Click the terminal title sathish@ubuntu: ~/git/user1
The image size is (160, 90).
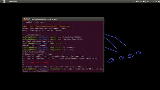pyautogui.click(x=44, y=19)
